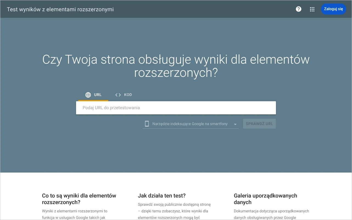The width and height of the screenshot is (352, 220).
Task: Click the heading 'Galeria uporządkowanych danych'
Action: tap(266, 199)
